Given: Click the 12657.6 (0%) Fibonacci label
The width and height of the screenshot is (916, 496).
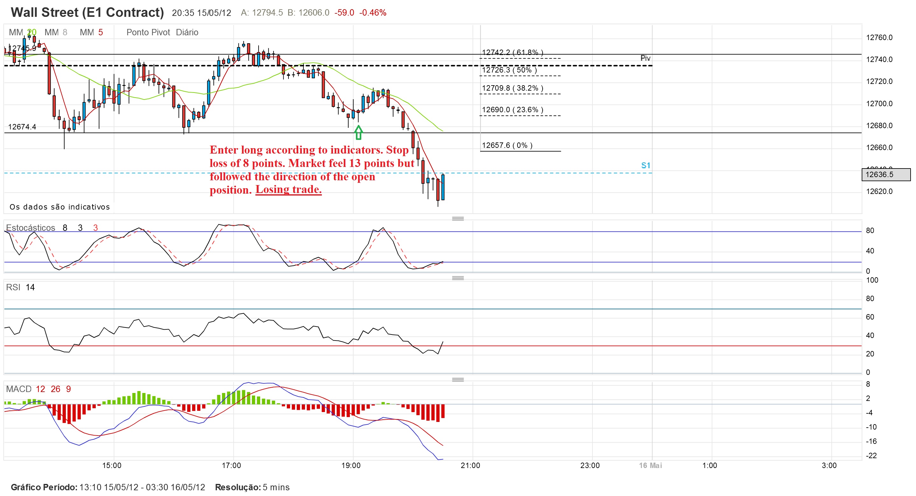Looking at the screenshot, I should coord(507,145).
